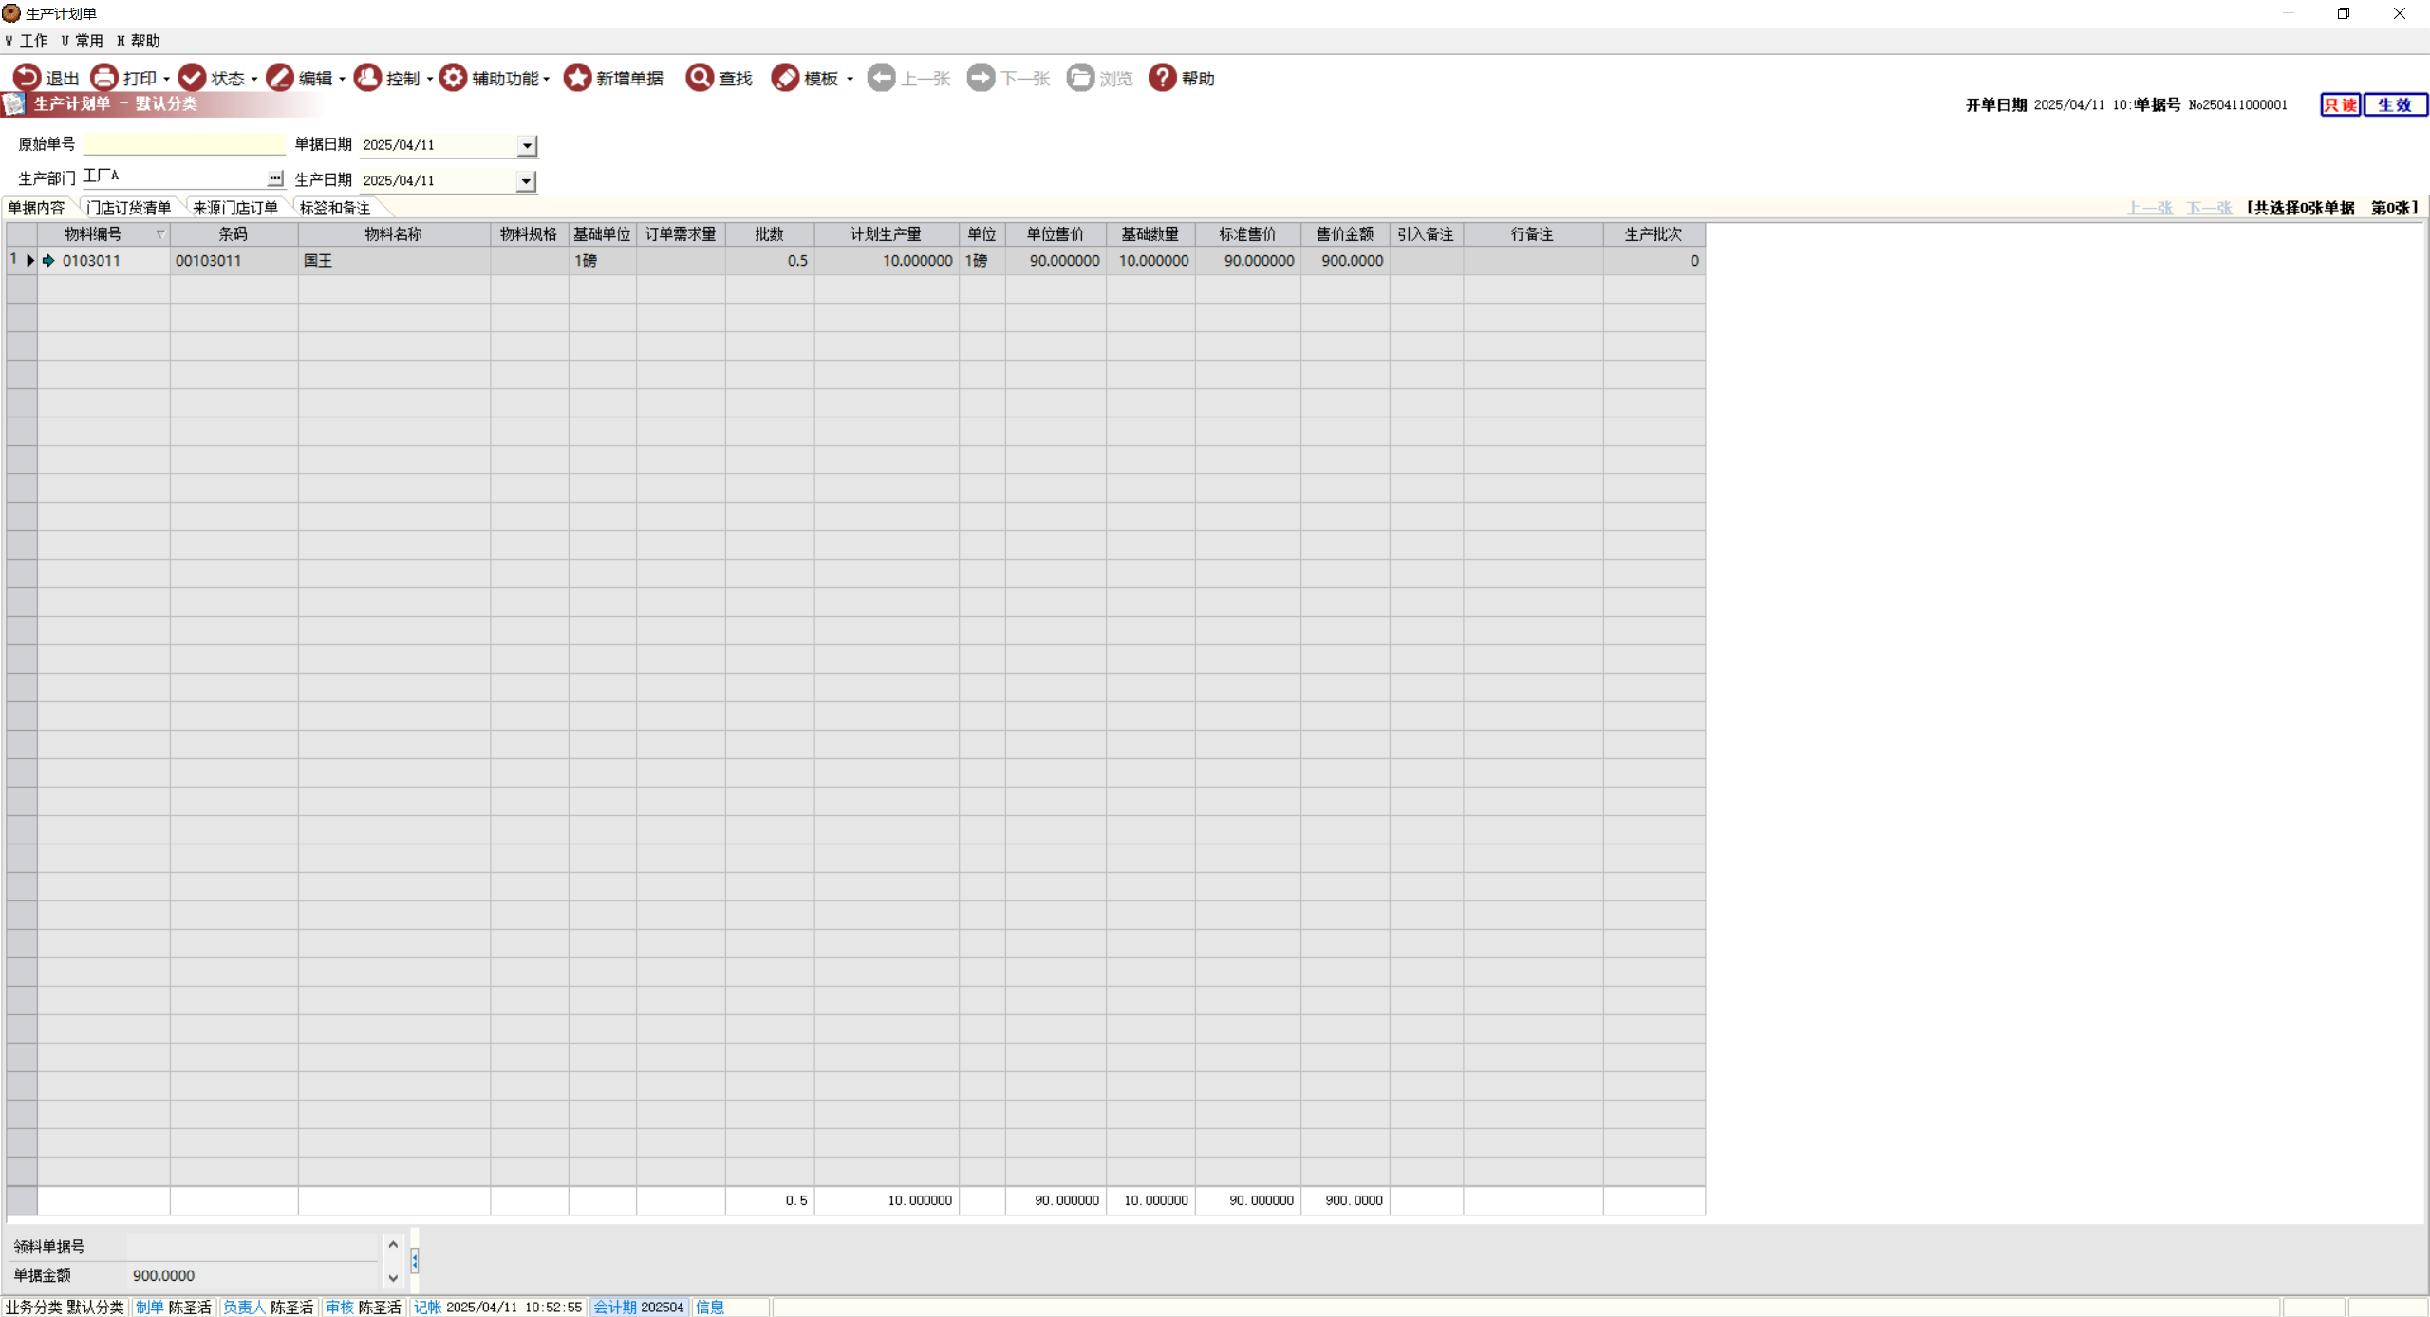The height and width of the screenshot is (1317, 2430).
Task: Click the 只读 button
Action: click(x=2340, y=104)
